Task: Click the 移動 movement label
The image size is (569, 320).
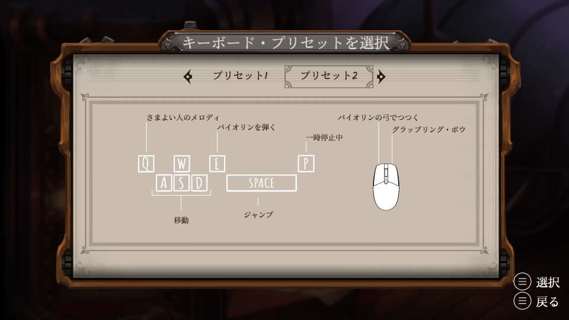Action: coord(181,220)
